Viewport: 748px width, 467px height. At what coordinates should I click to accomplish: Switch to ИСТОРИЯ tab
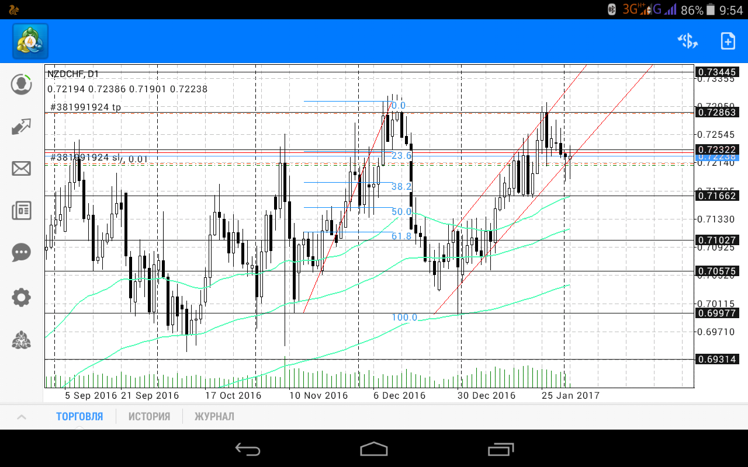coord(150,417)
